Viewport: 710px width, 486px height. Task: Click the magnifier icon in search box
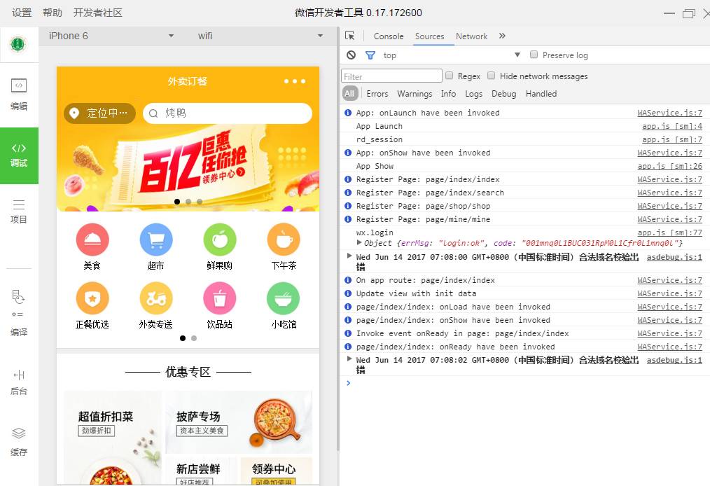pos(153,113)
